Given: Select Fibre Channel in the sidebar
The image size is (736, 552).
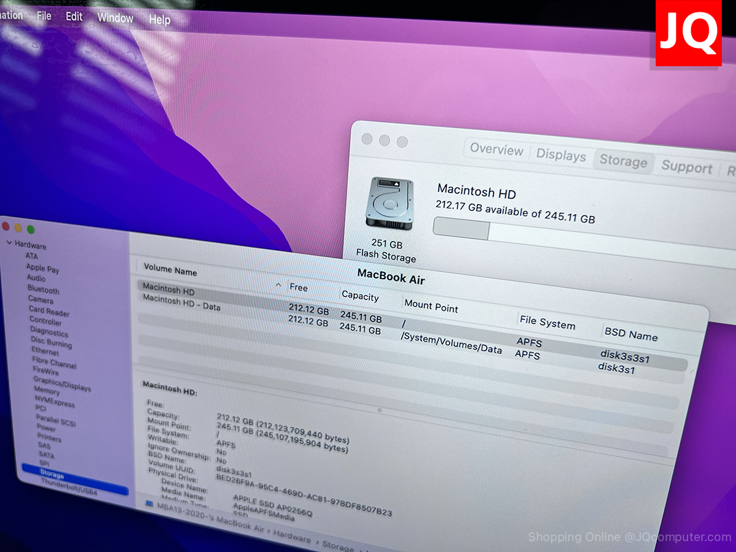Looking at the screenshot, I should coord(55,362).
